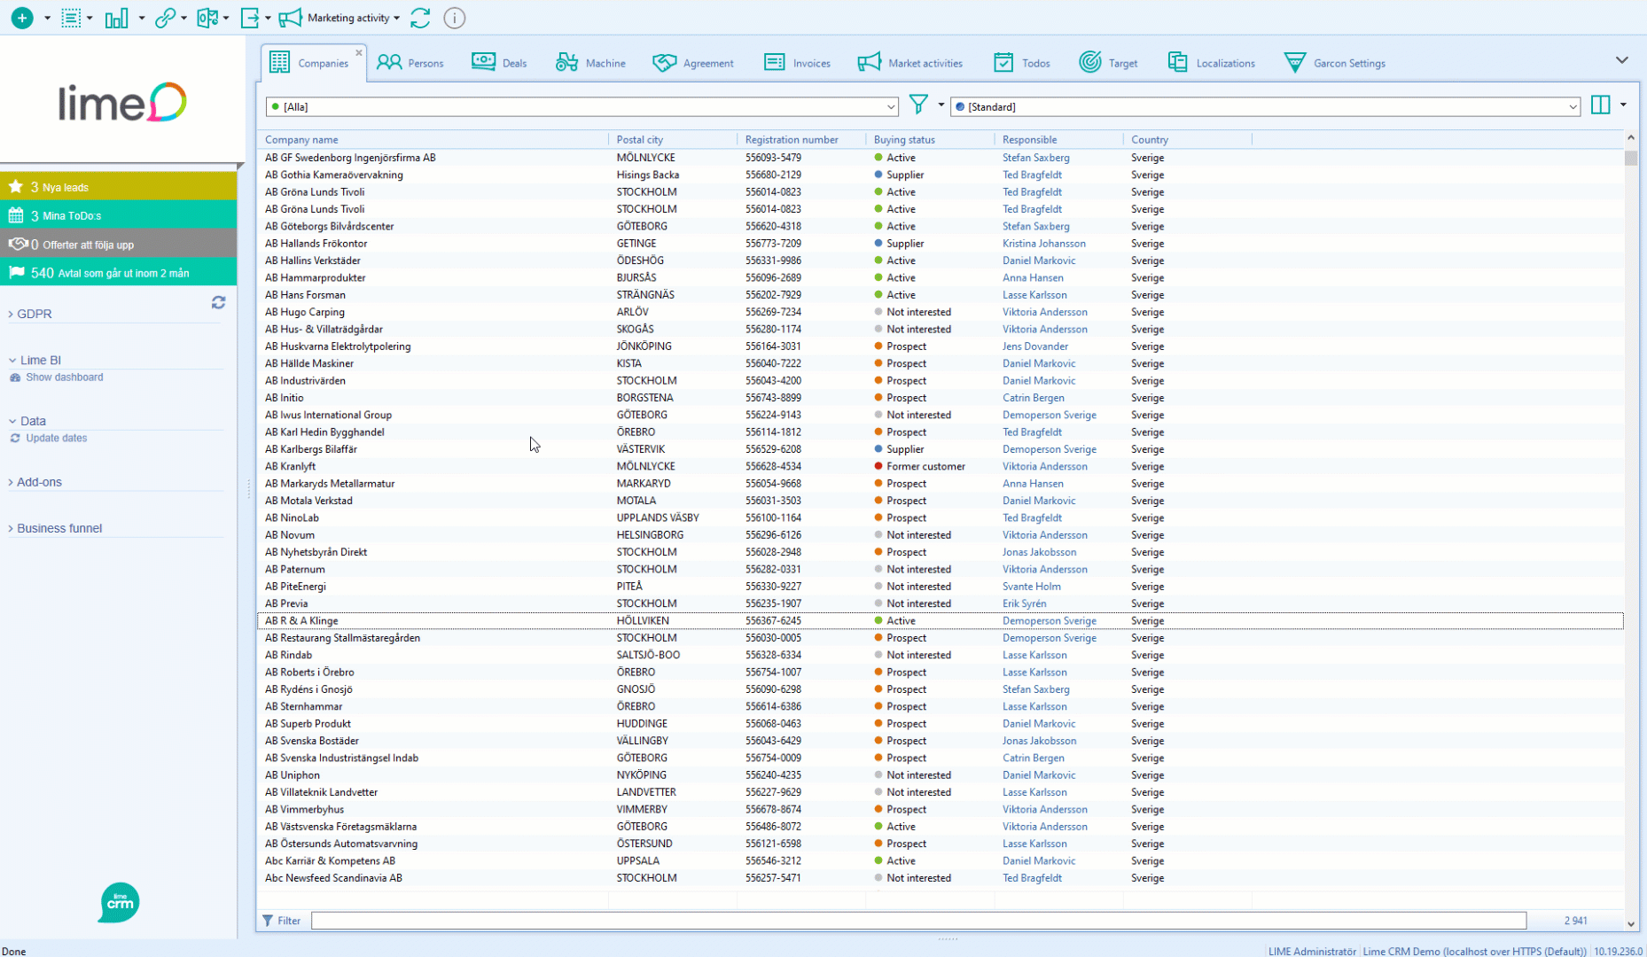1647x957 pixels.
Task: Click the bar chart statistics icon
Action: point(116,18)
